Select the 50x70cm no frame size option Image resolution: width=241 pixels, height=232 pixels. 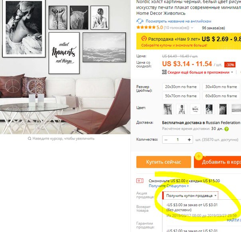tap(181, 96)
